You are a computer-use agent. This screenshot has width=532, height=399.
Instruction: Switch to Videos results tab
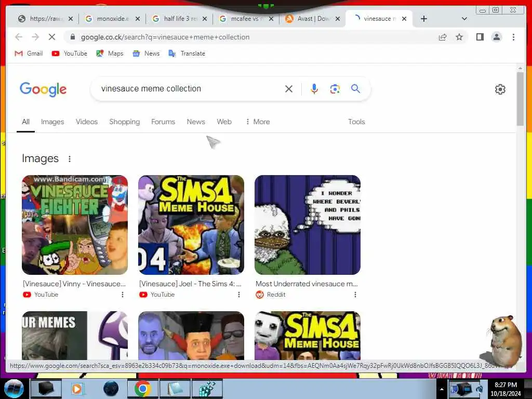[x=87, y=122]
